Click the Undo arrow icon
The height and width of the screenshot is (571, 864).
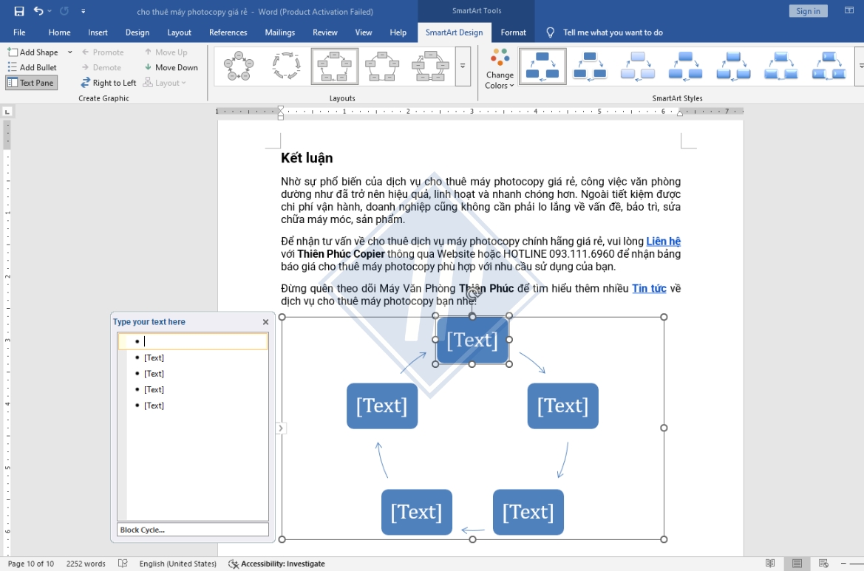tap(38, 11)
